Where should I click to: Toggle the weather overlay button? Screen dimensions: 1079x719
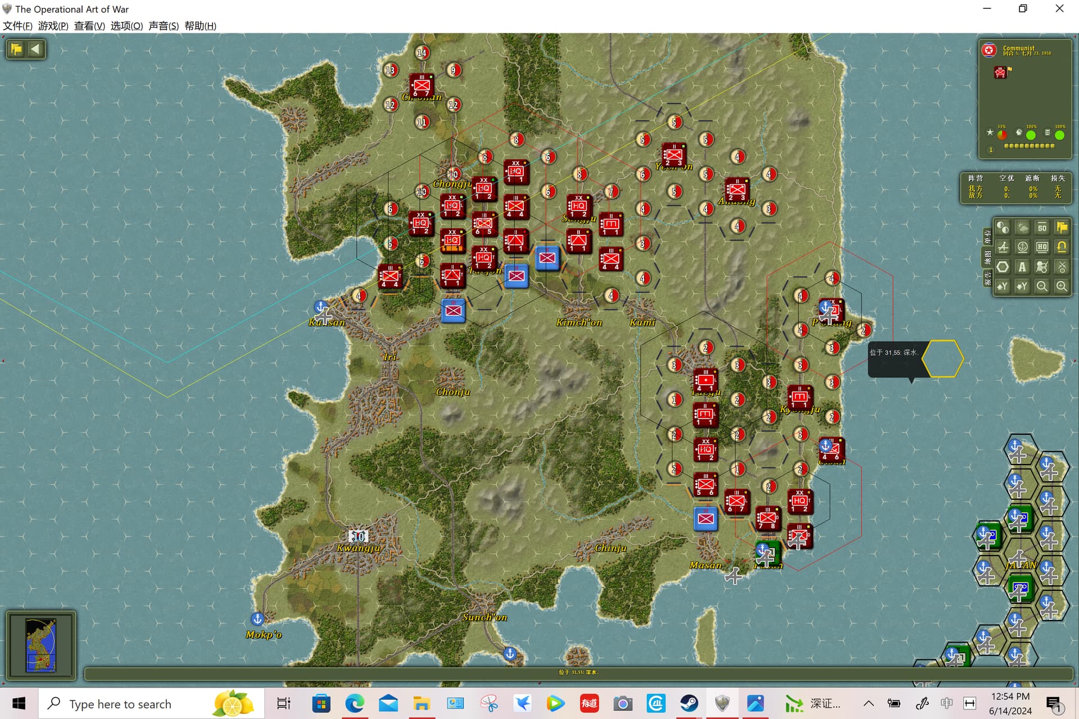(x=1022, y=227)
